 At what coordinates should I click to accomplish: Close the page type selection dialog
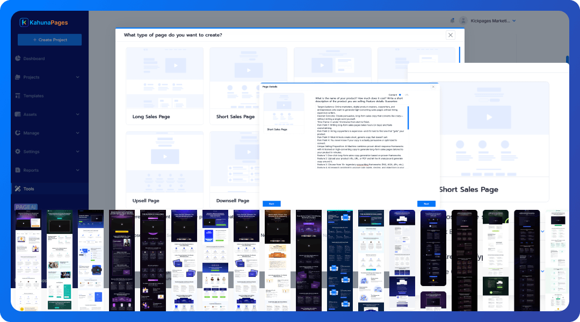(450, 35)
